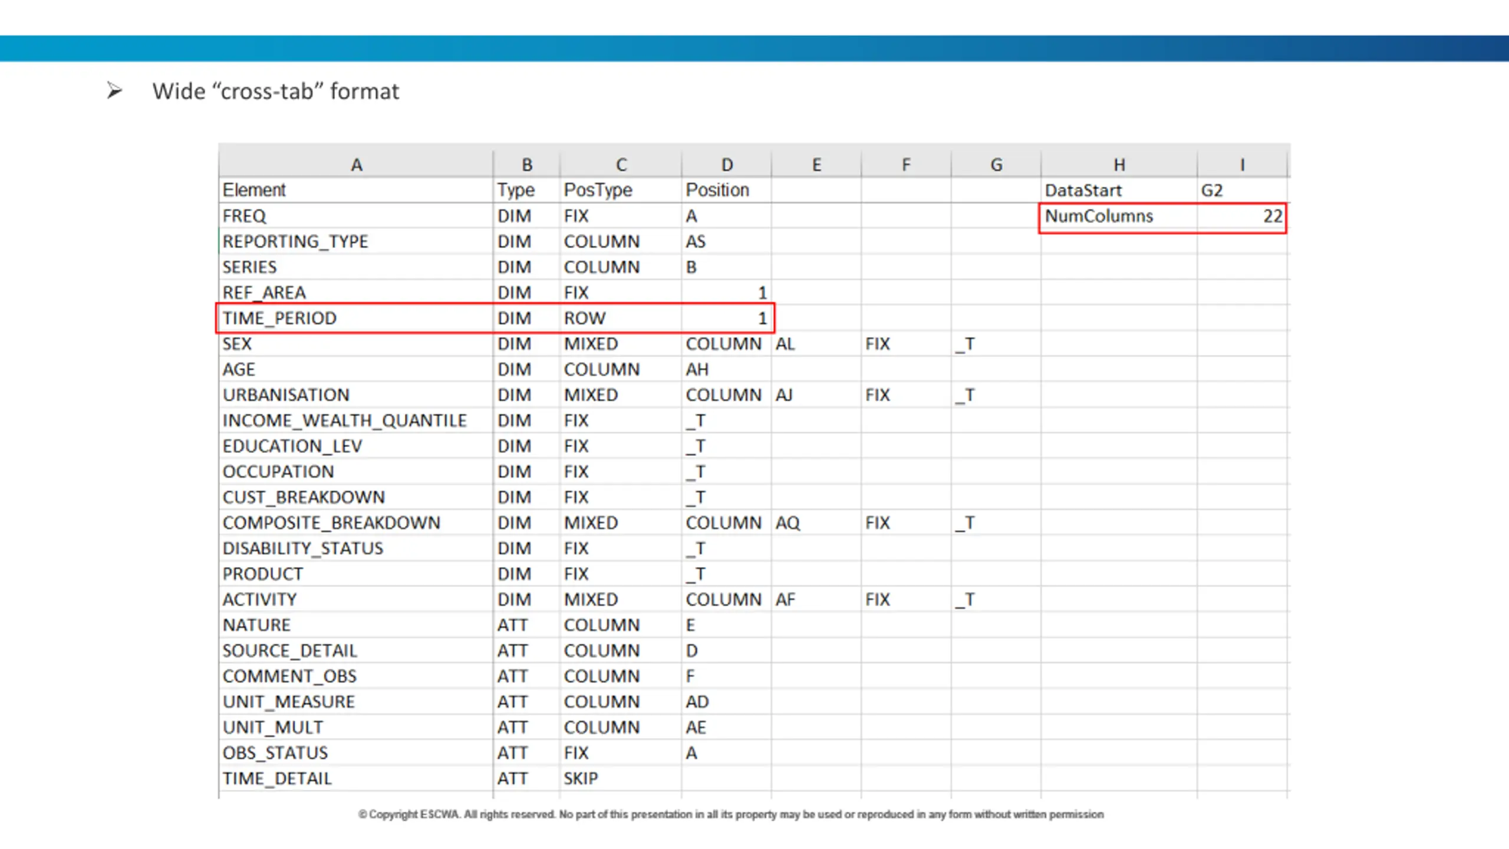Click the INCOME_WEALTH_QUANTILE cell
The width and height of the screenshot is (1509, 849).
356,421
